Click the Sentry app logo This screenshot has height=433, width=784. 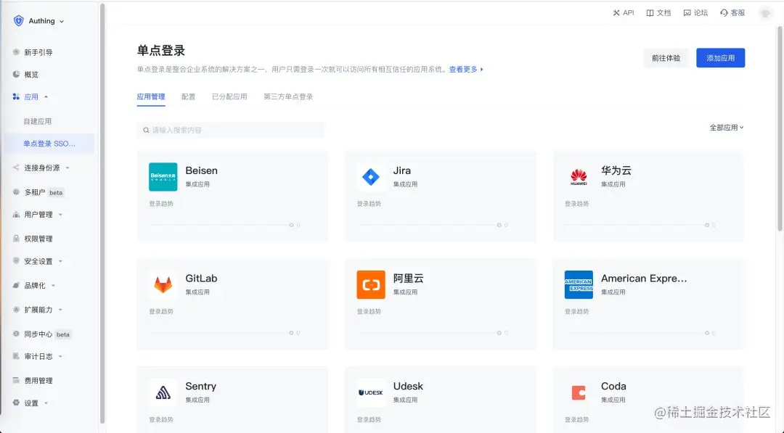[163, 392]
